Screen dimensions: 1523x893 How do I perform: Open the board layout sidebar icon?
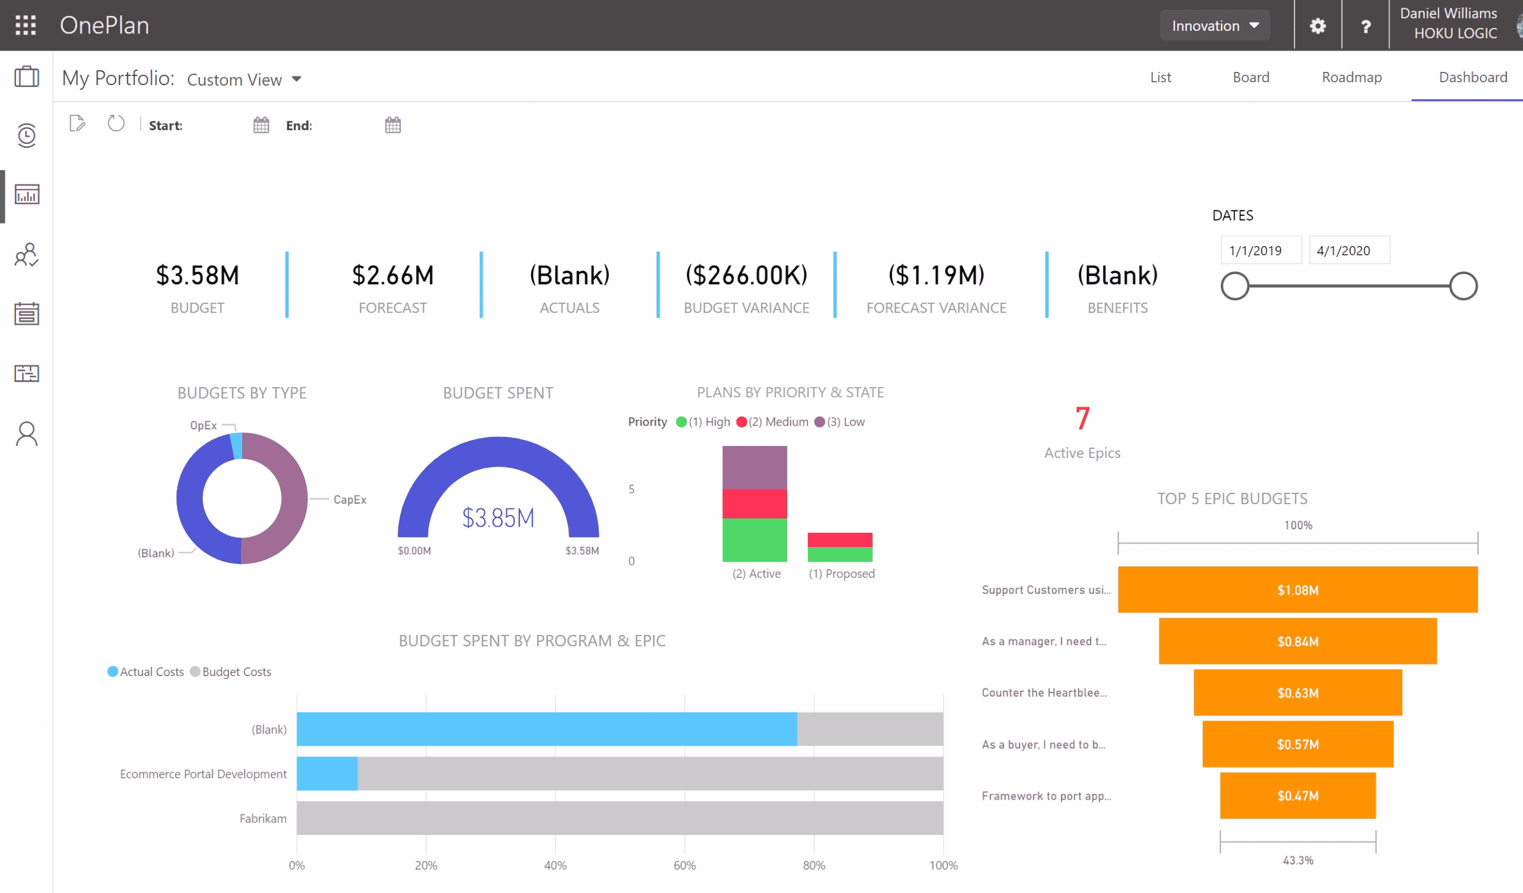click(x=27, y=373)
